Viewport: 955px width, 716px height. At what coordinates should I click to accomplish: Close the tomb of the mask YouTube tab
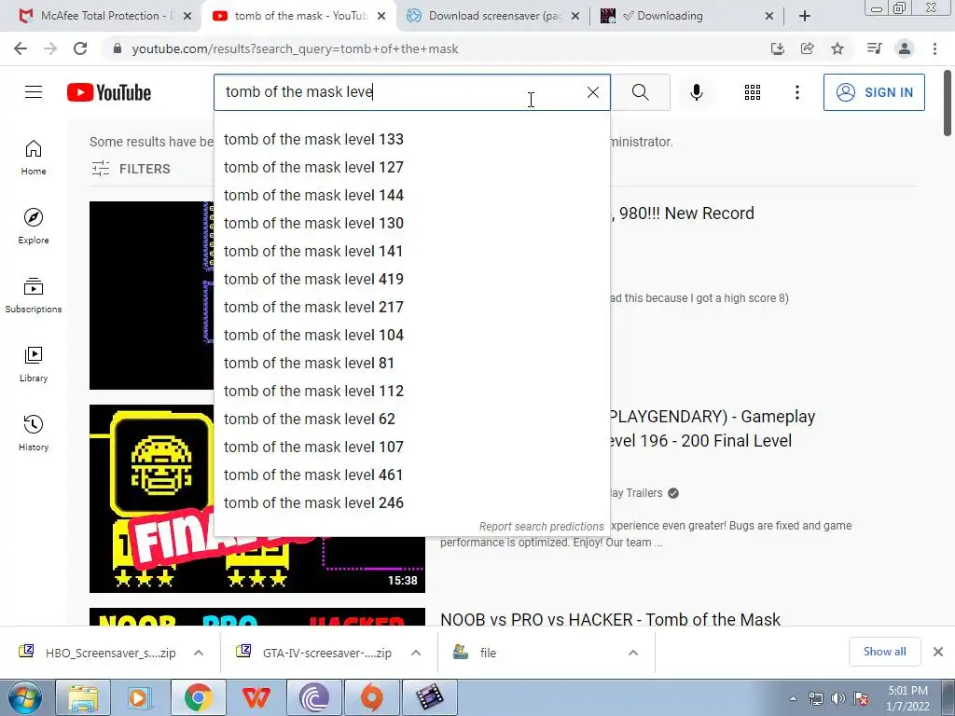click(381, 16)
